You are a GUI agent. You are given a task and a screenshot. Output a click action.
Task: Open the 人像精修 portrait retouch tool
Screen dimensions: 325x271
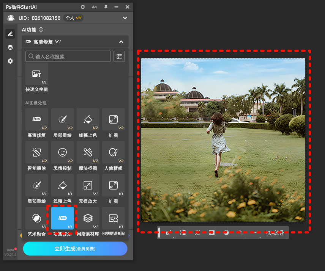[113, 152]
